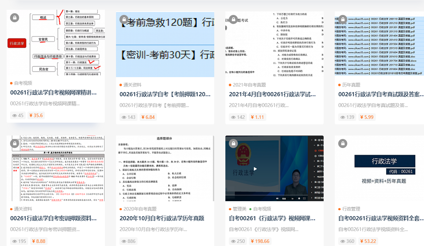The image size is (424, 246).
Task: Click gray description 00261行政法学自考视频网课精...
Action: click(x=45, y=104)
